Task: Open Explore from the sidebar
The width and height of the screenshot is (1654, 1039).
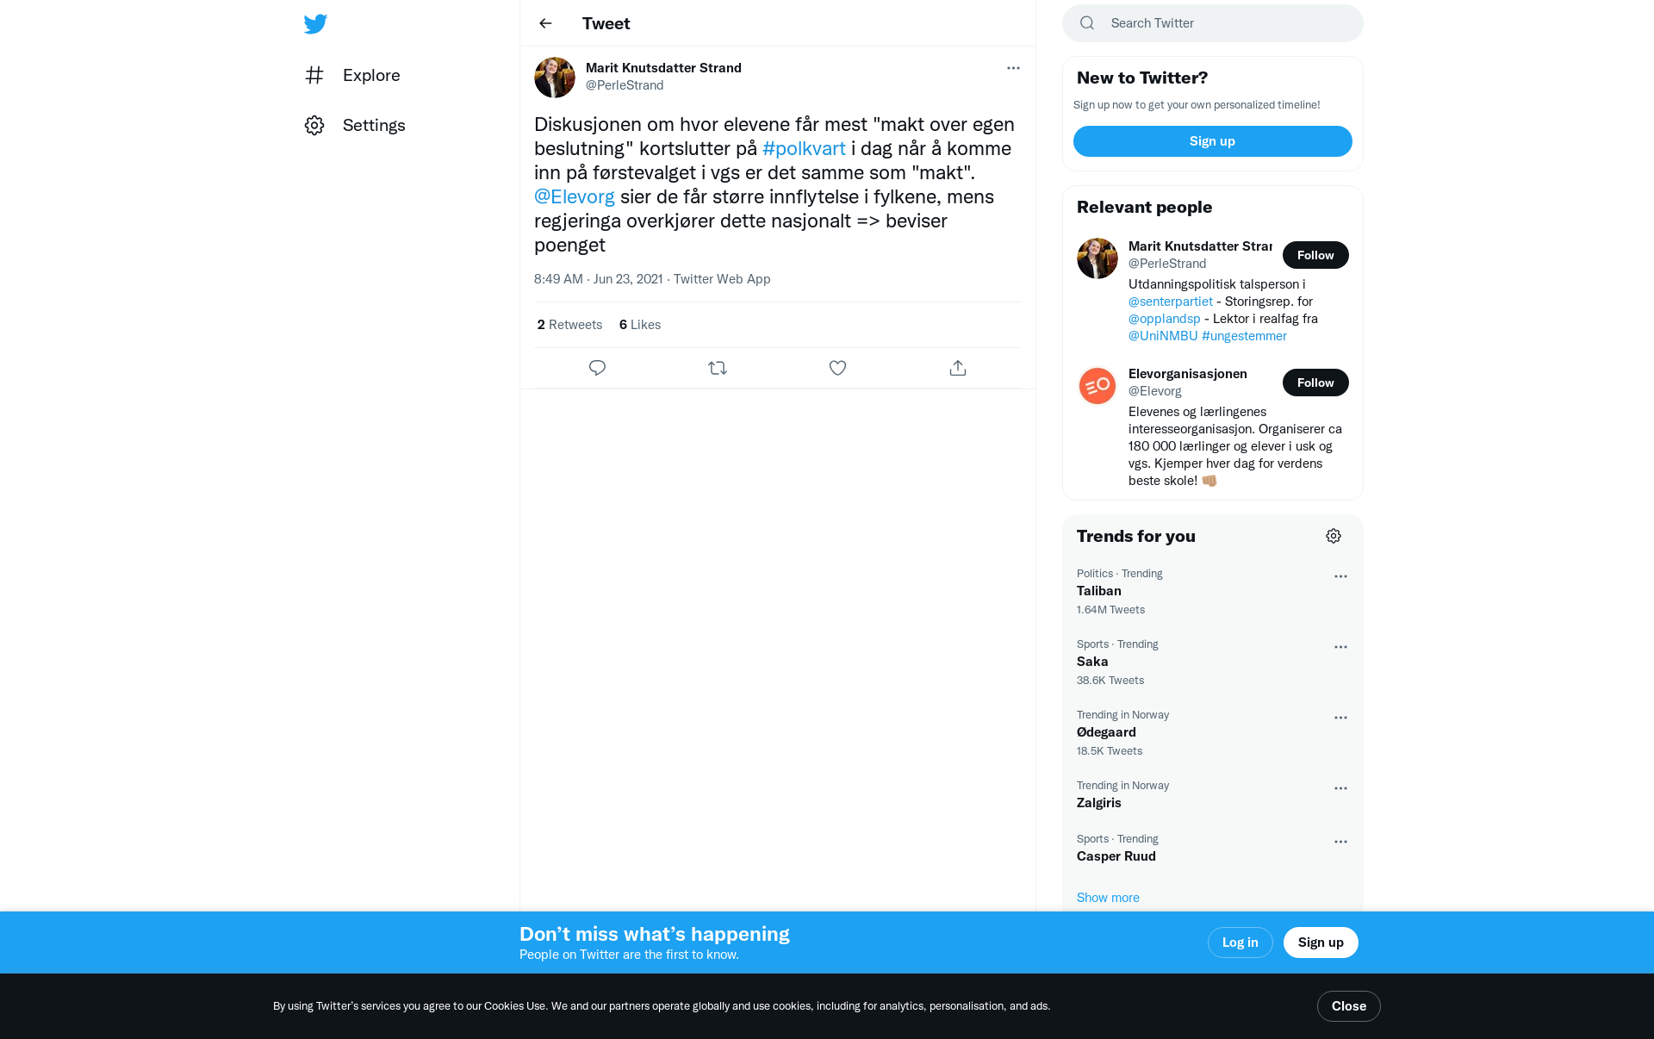Action: pos(352,75)
